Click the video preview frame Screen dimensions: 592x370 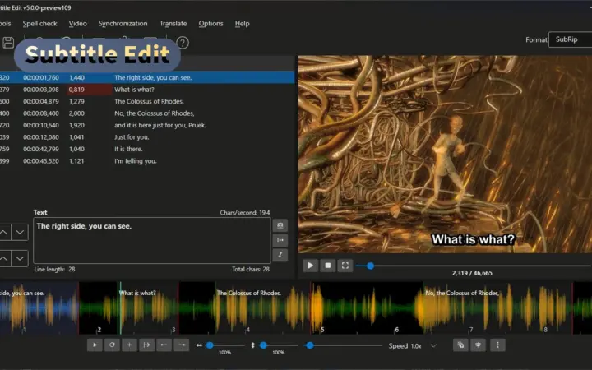click(x=445, y=154)
